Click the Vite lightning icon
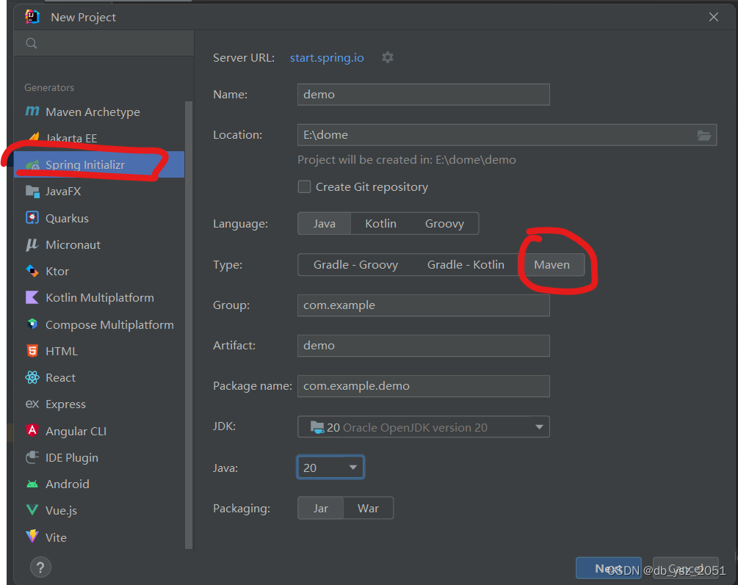The width and height of the screenshot is (738, 585). [x=32, y=537]
